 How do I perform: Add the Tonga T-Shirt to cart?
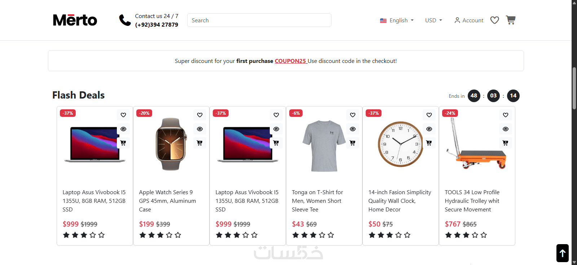click(352, 143)
